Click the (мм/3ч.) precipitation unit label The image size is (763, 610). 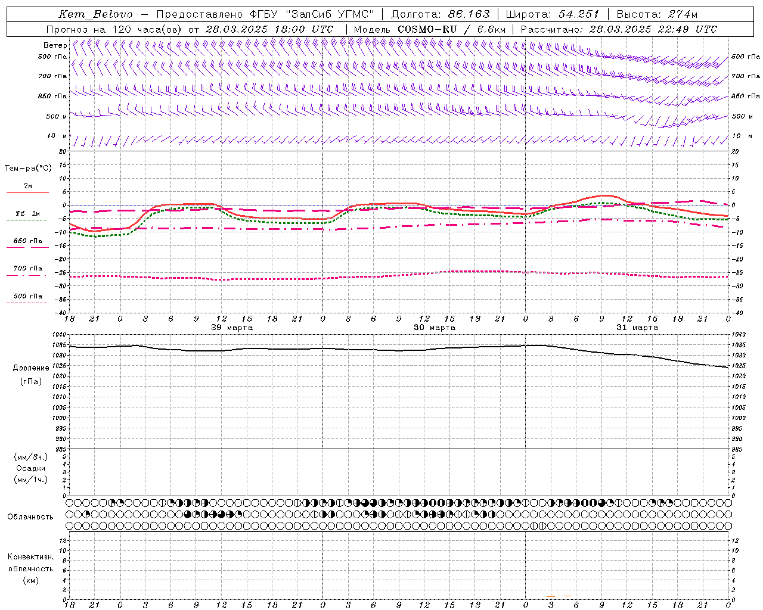31,457
